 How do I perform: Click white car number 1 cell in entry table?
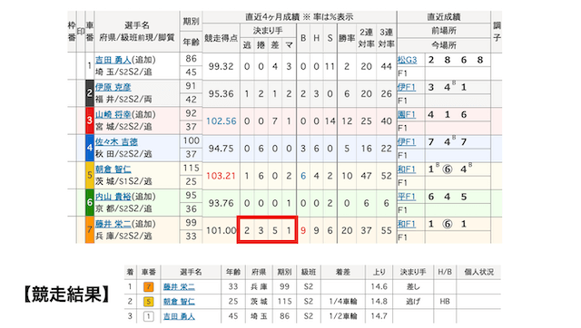pos(90,66)
